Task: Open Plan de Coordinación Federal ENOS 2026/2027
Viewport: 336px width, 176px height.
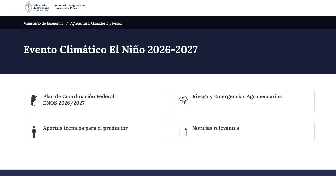Action: (x=94, y=101)
